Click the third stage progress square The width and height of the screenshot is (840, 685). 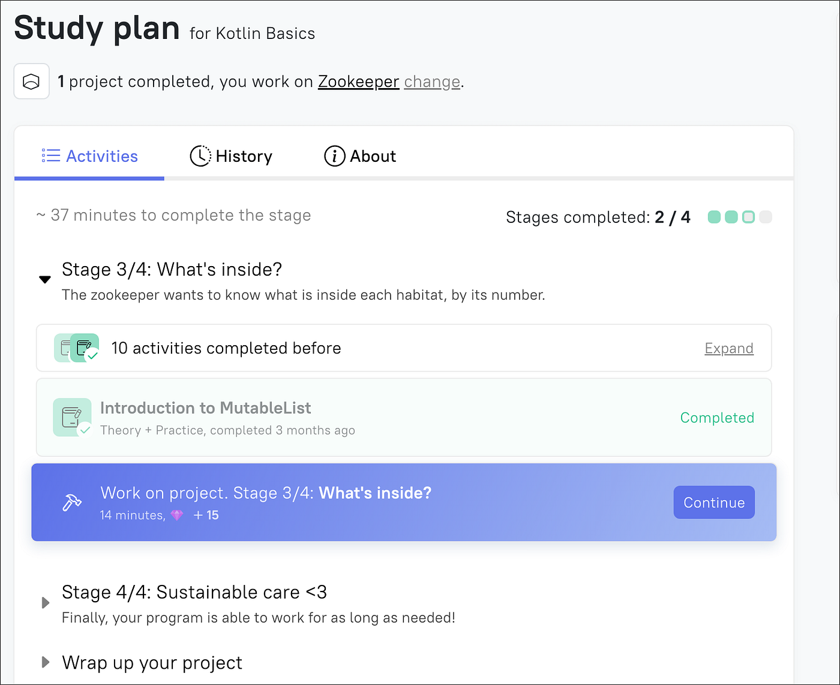(x=748, y=217)
